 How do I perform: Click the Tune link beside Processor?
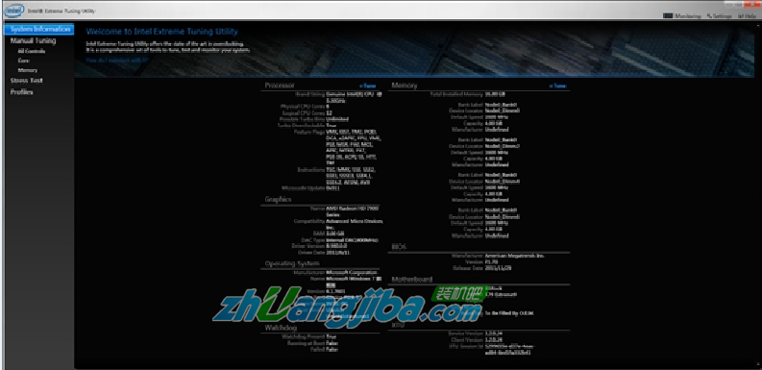coord(367,86)
